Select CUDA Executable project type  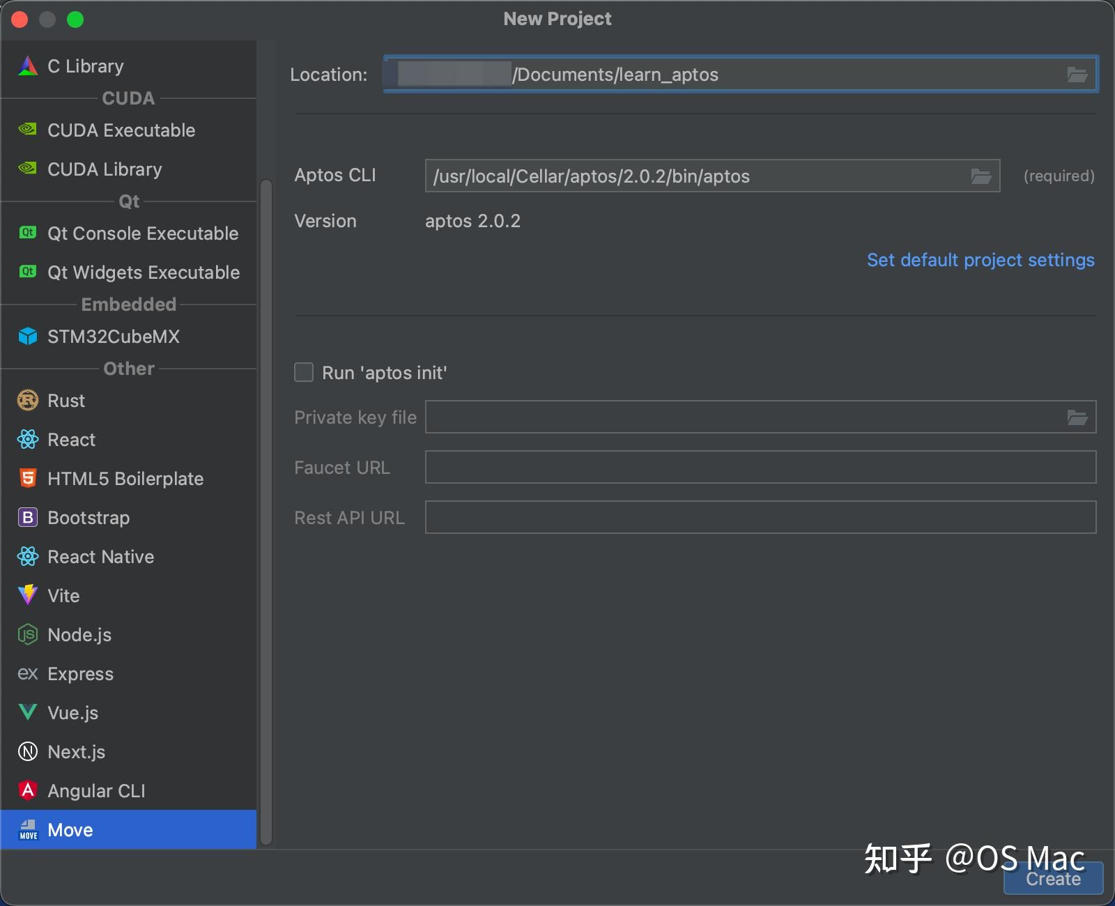click(128, 130)
